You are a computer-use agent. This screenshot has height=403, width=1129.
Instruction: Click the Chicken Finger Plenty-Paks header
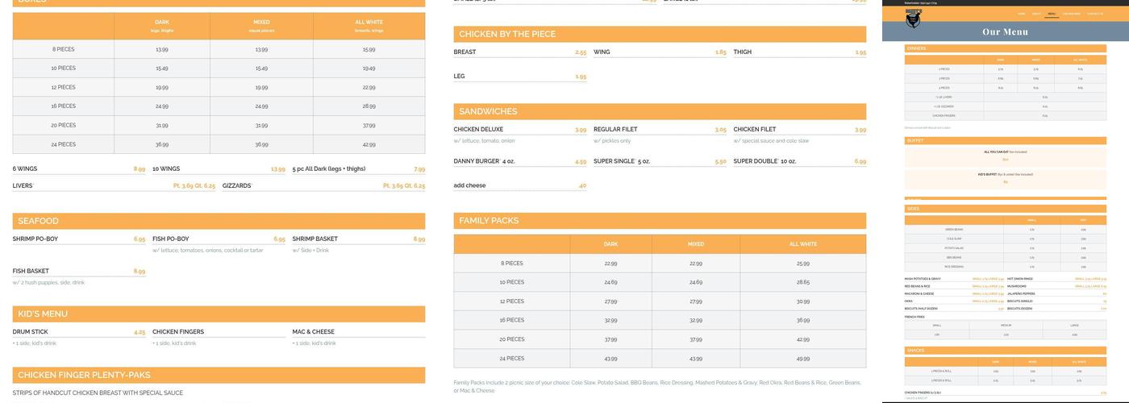point(84,375)
